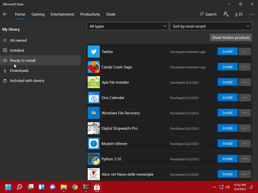The width and height of the screenshot is (258, 193).
Task: Expand the All types filter dropdown
Action: coord(128,26)
